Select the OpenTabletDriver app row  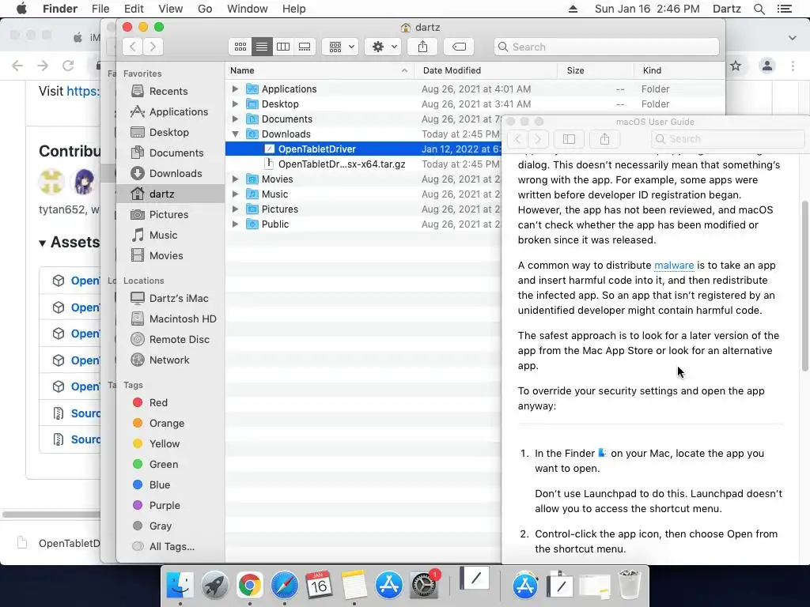(363, 149)
